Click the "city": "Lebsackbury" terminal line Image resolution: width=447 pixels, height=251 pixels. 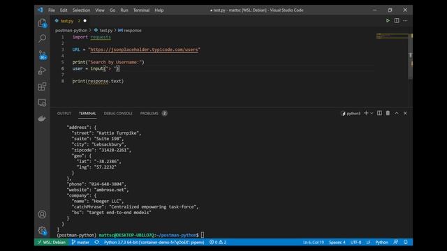click(x=98, y=144)
